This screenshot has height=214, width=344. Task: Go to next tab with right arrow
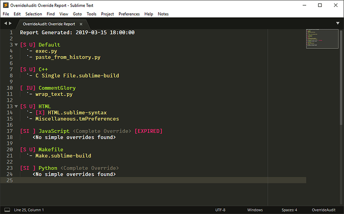point(10,23)
